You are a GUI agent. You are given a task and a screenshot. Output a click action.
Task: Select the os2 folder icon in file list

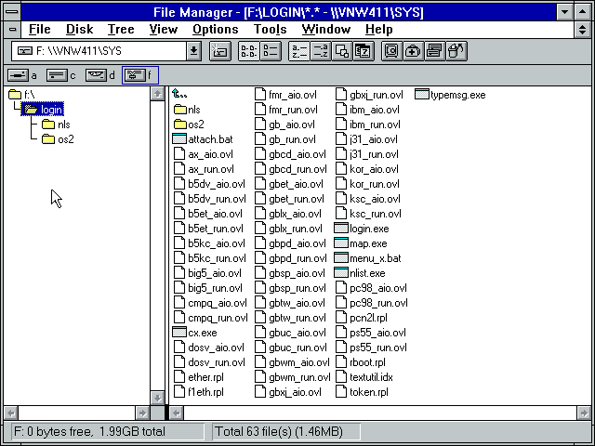click(x=180, y=125)
